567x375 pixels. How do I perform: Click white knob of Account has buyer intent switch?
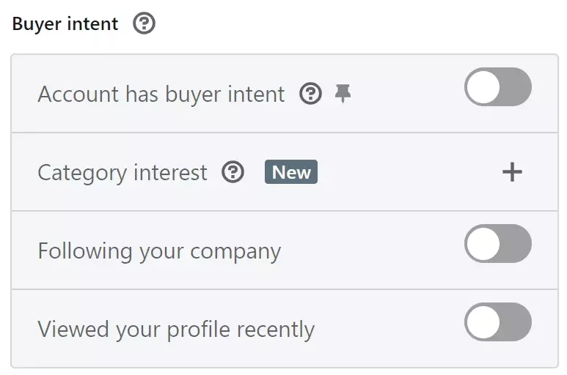coord(483,87)
